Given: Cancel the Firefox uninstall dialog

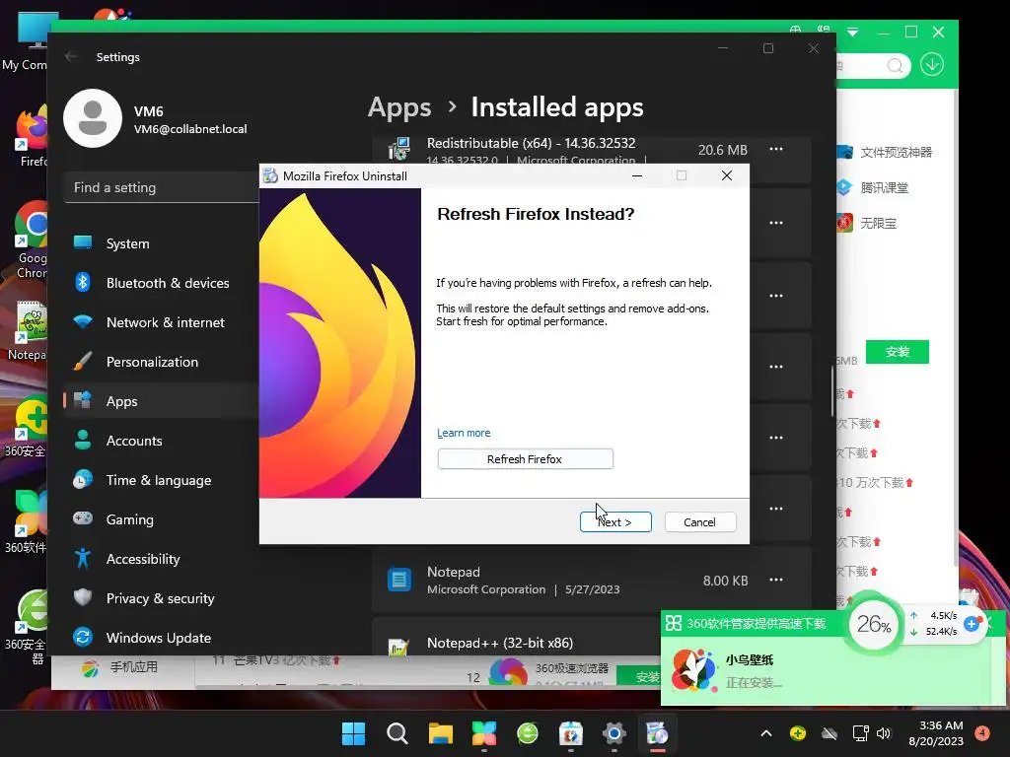Looking at the screenshot, I should click(x=699, y=522).
